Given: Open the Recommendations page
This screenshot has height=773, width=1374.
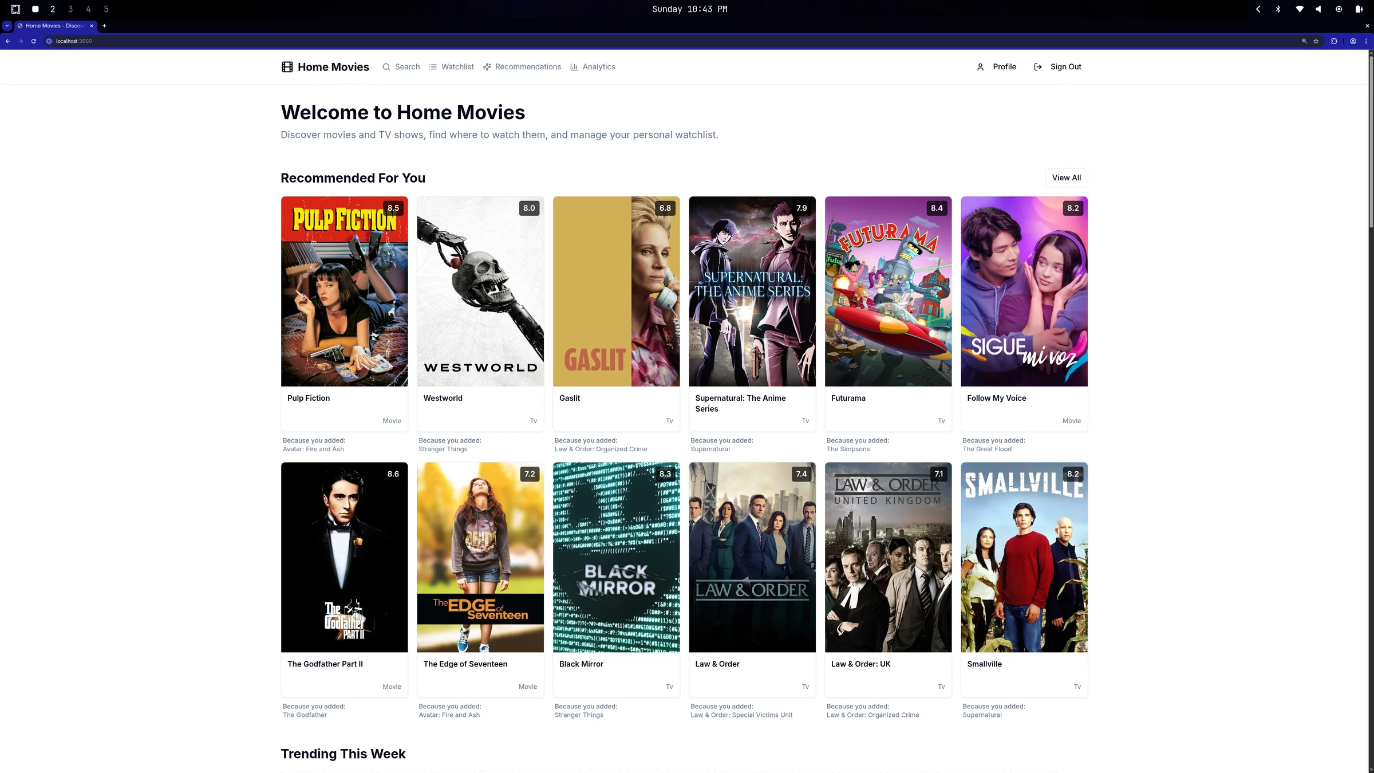Looking at the screenshot, I should [522, 67].
